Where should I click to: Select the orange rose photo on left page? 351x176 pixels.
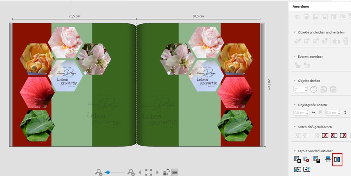(x=37, y=59)
